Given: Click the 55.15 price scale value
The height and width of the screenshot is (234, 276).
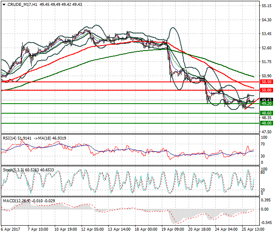Looking at the screenshot, I should [266, 6].
